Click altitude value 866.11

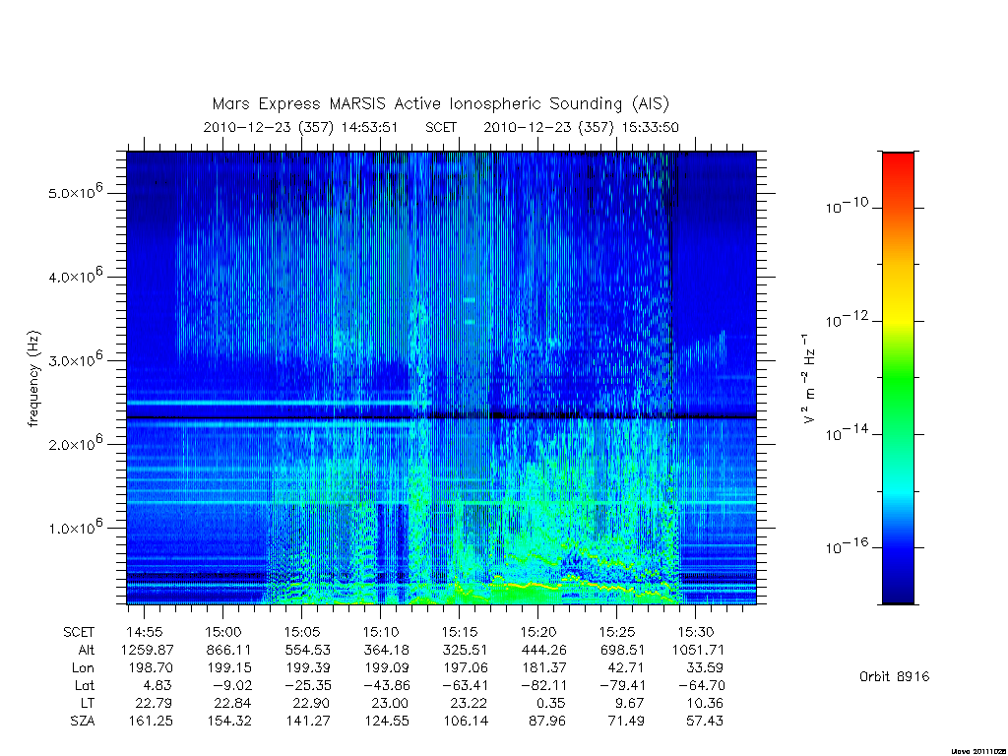pos(229,650)
